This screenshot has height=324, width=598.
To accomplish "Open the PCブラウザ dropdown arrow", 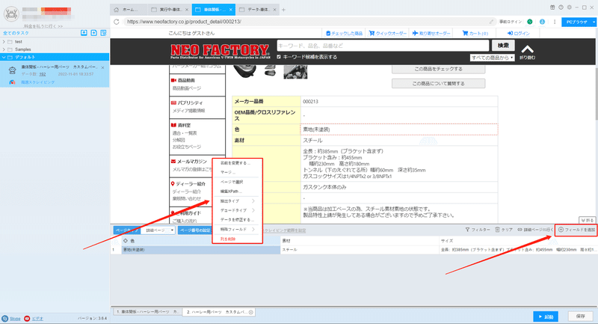I will tap(594, 22).
